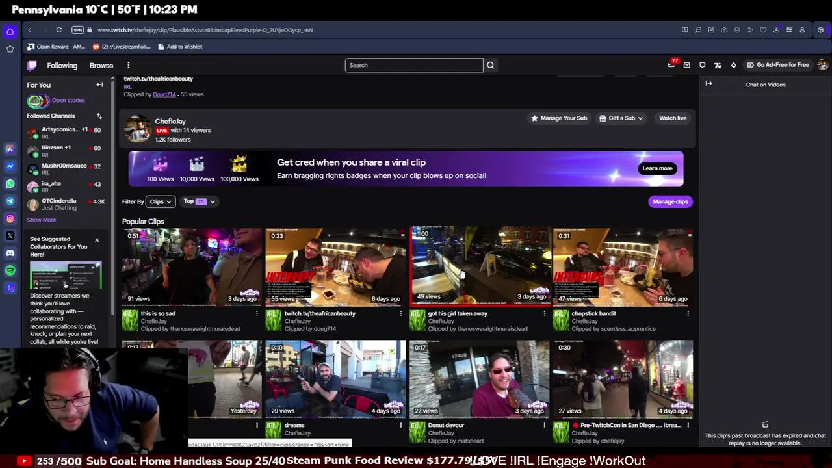Click the heart bookmark icon in address bar
The height and width of the screenshot is (468, 832).
coord(763,30)
